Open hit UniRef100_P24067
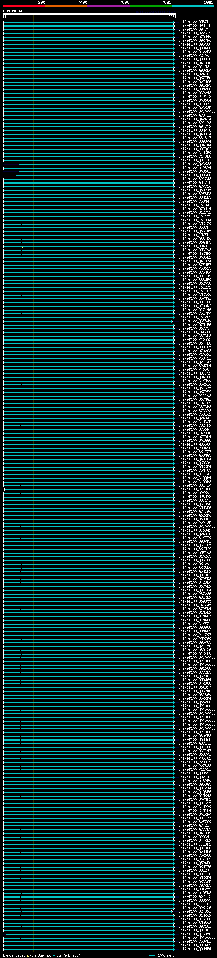Screen dimensions: 217x958 click(x=195, y=55)
